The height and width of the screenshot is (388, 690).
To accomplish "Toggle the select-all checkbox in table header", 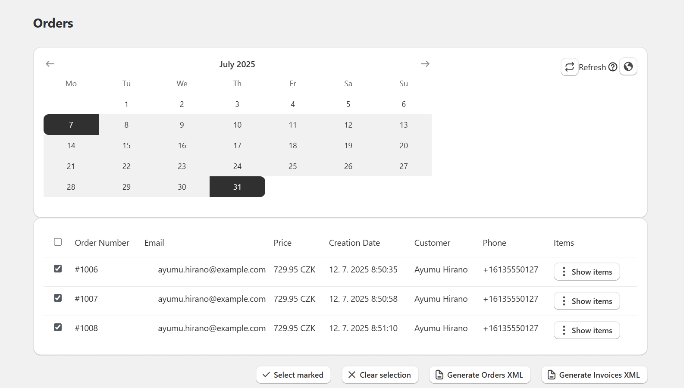I will pos(58,242).
